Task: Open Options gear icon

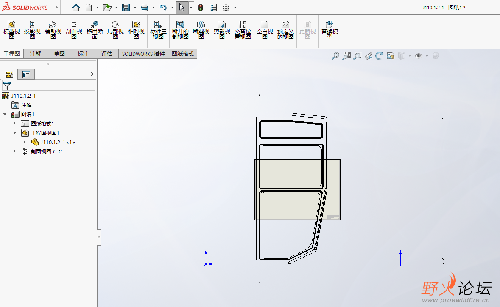Action: tap(226, 8)
